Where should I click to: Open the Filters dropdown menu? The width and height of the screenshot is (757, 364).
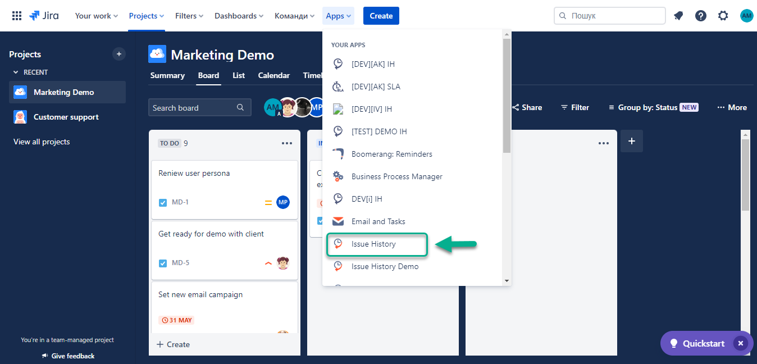click(x=189, y=16)
